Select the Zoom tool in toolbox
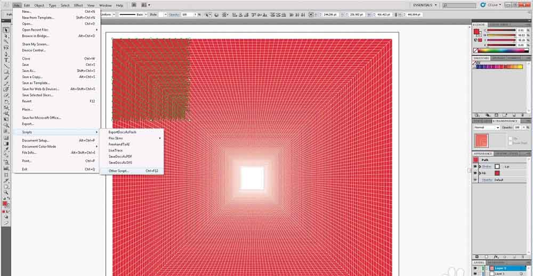 (x=6, y=193)
